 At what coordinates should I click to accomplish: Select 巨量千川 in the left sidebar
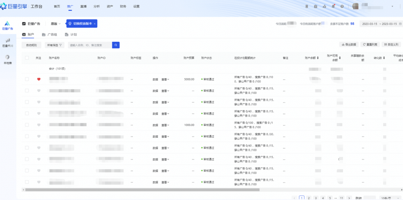8,43
